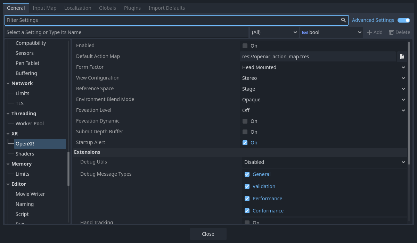417x243 pixels.
Task: Open file picker for Default Action Map
Action: coord(402,56)
